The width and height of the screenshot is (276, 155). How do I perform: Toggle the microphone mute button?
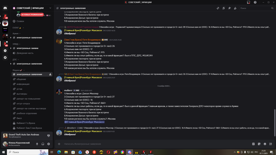point(37,144)
